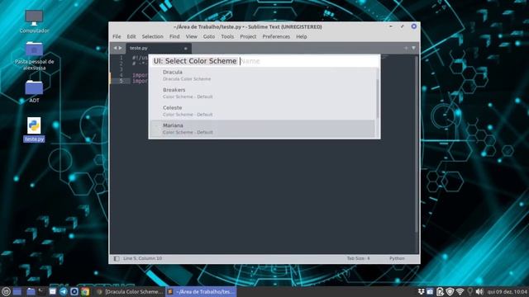Open the update manager tray icon
The width and height of the screenshot is (529, 297).
[x=440, y=291]
